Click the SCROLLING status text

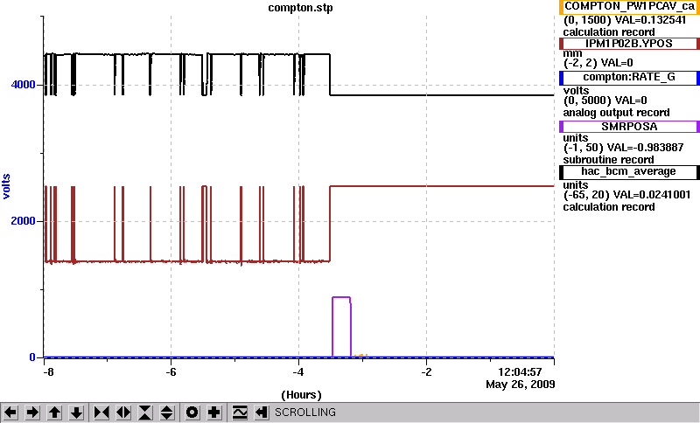(x=305, y=413)
